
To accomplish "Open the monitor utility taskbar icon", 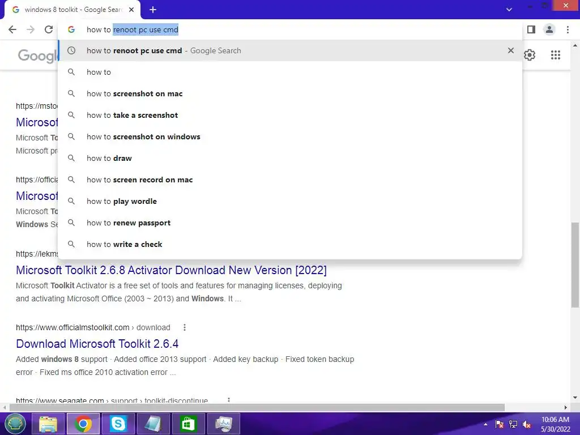I will coord(223,424).
